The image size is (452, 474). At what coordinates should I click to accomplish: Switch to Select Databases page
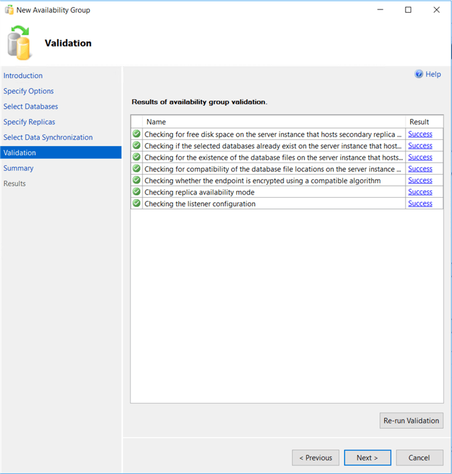[31, 106]
